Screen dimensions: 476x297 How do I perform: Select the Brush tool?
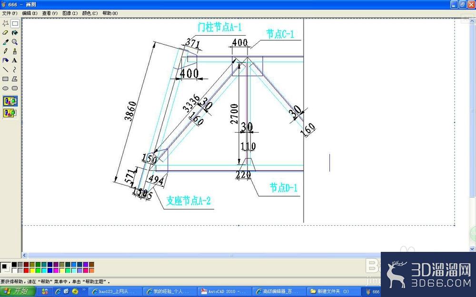[15, 51]
